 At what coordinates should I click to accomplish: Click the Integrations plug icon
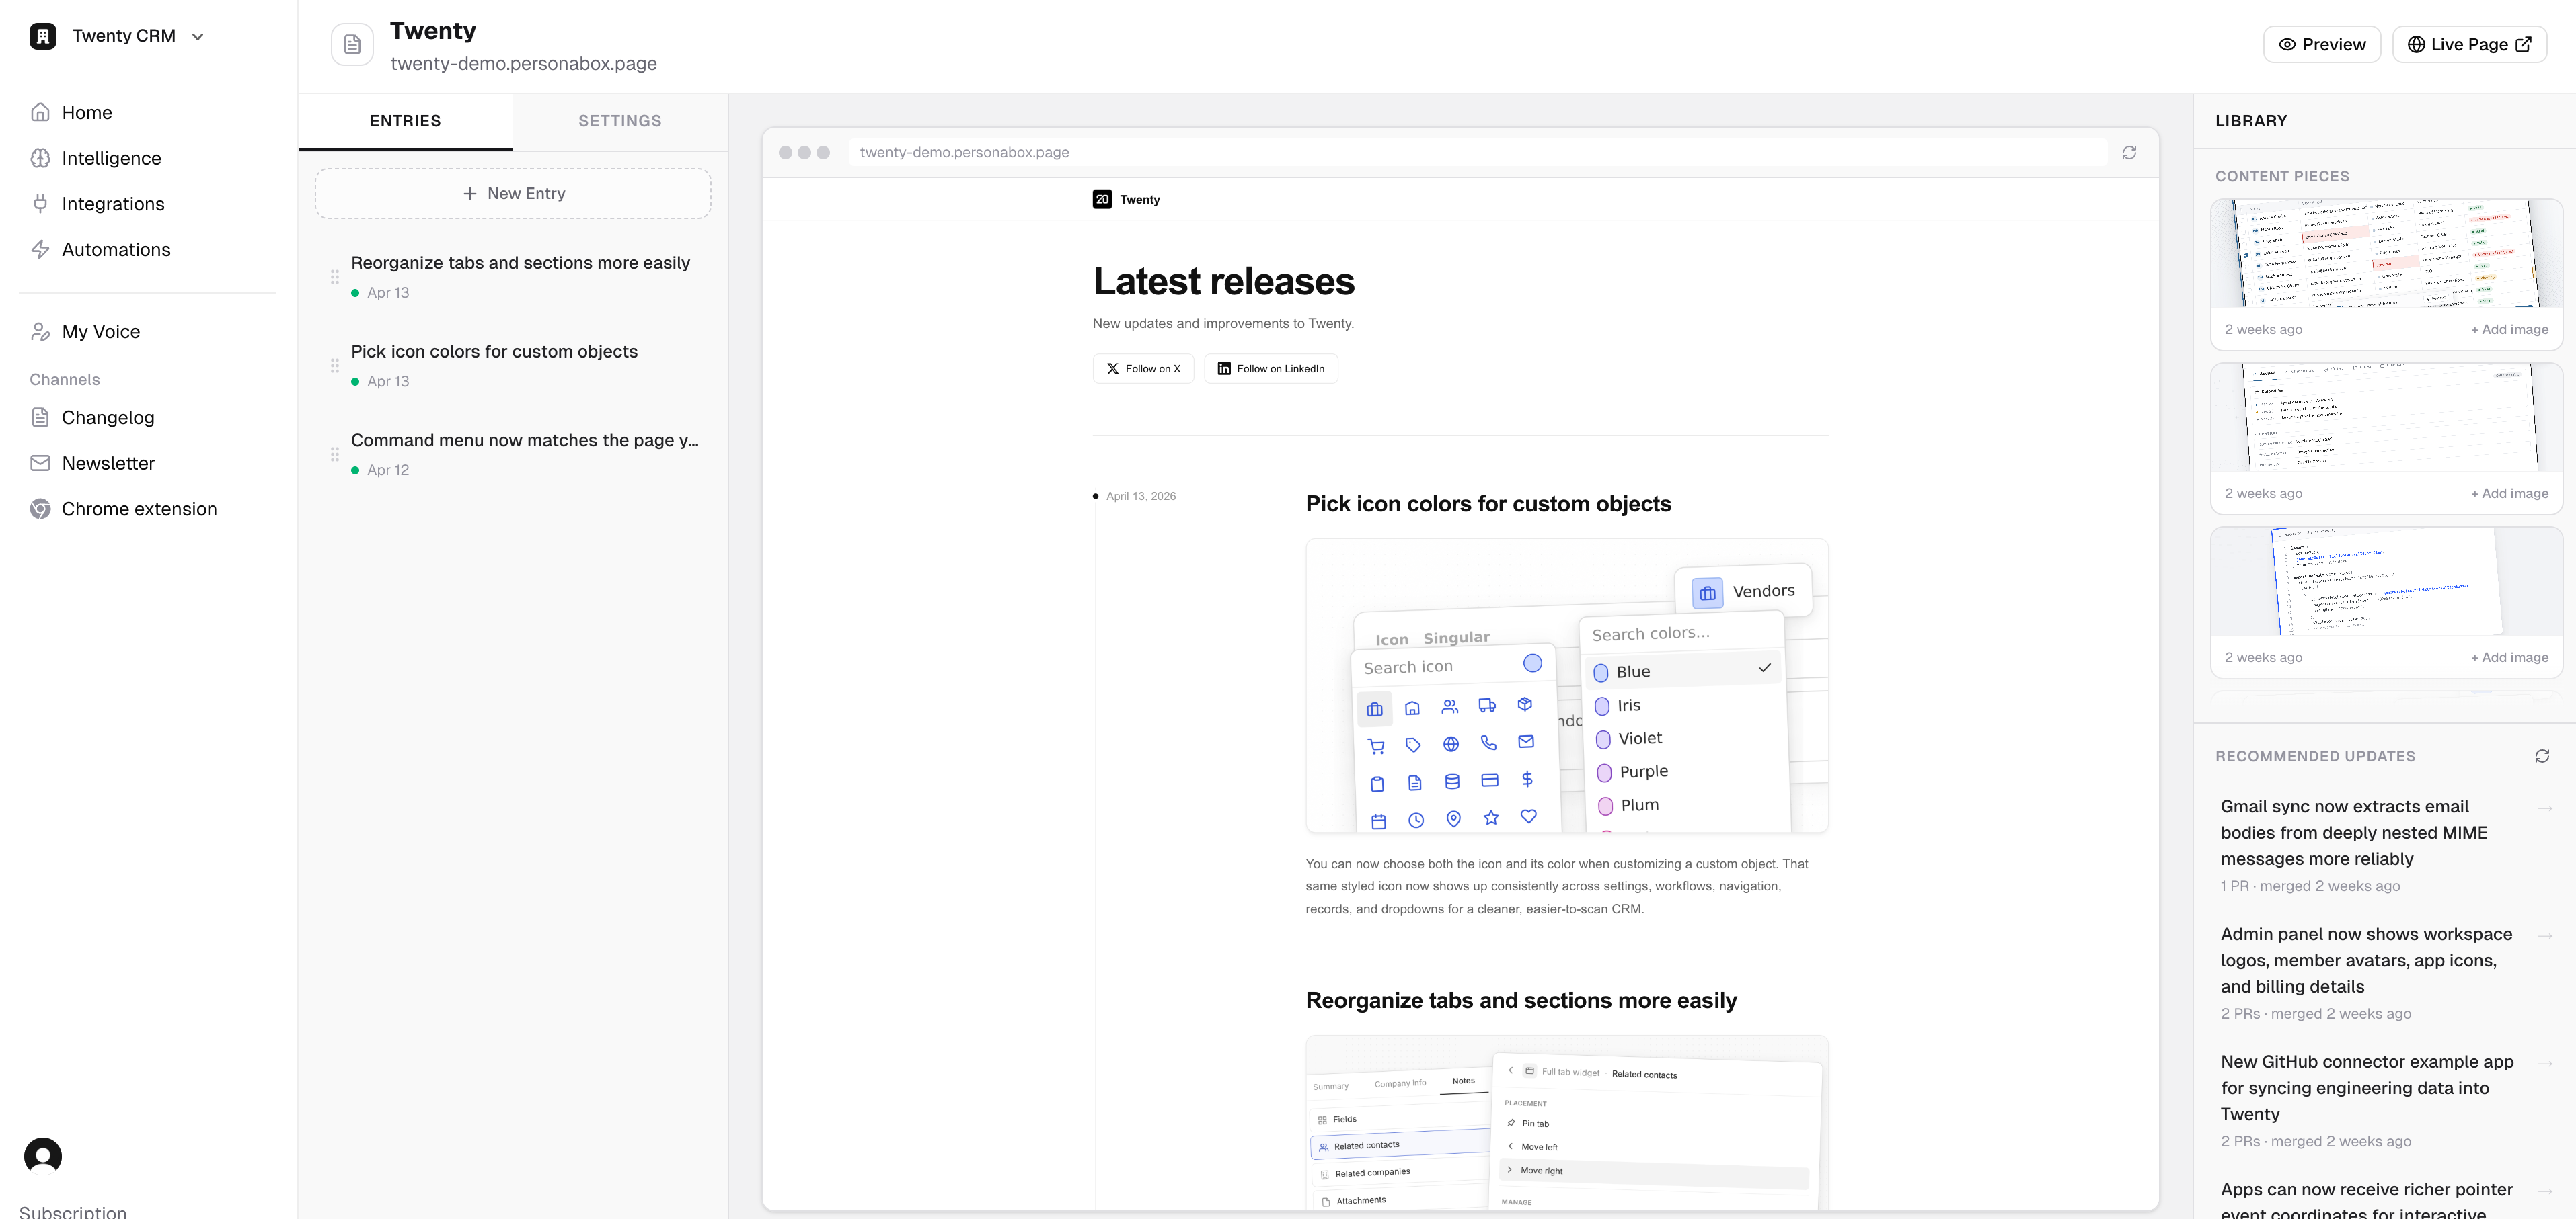coord(40,204)
